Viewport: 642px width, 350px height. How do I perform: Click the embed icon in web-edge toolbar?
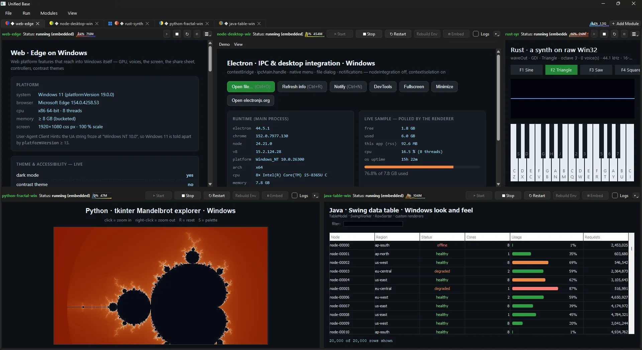(197, 34)
